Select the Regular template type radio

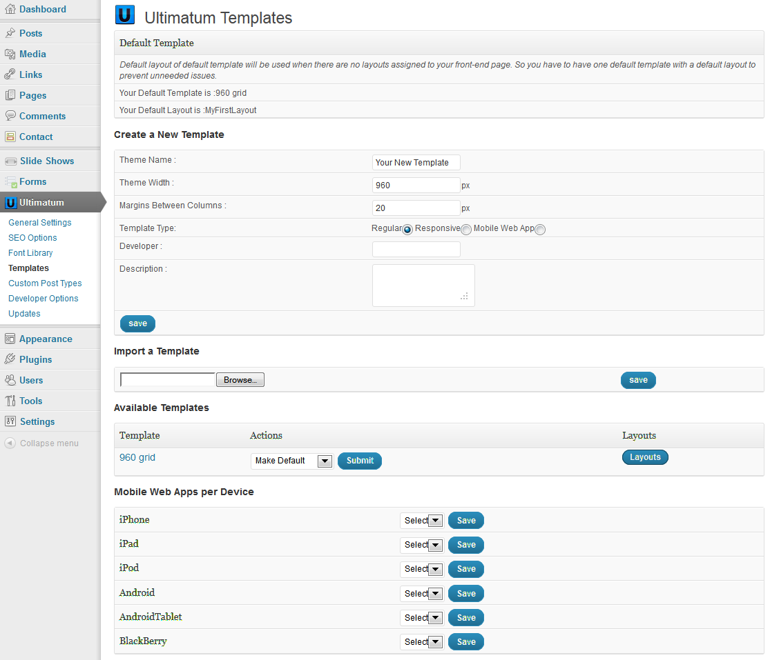(407, 230)
